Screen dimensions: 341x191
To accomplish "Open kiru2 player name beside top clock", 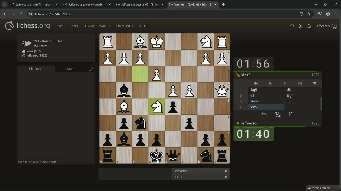I will coord(246,75).
